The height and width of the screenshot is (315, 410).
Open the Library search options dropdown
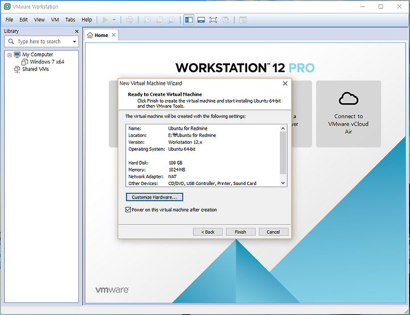coord(75,42)
